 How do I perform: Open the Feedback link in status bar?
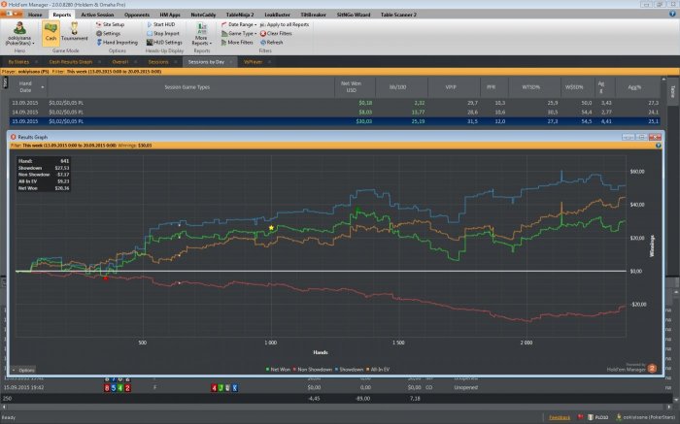(561, 416)
